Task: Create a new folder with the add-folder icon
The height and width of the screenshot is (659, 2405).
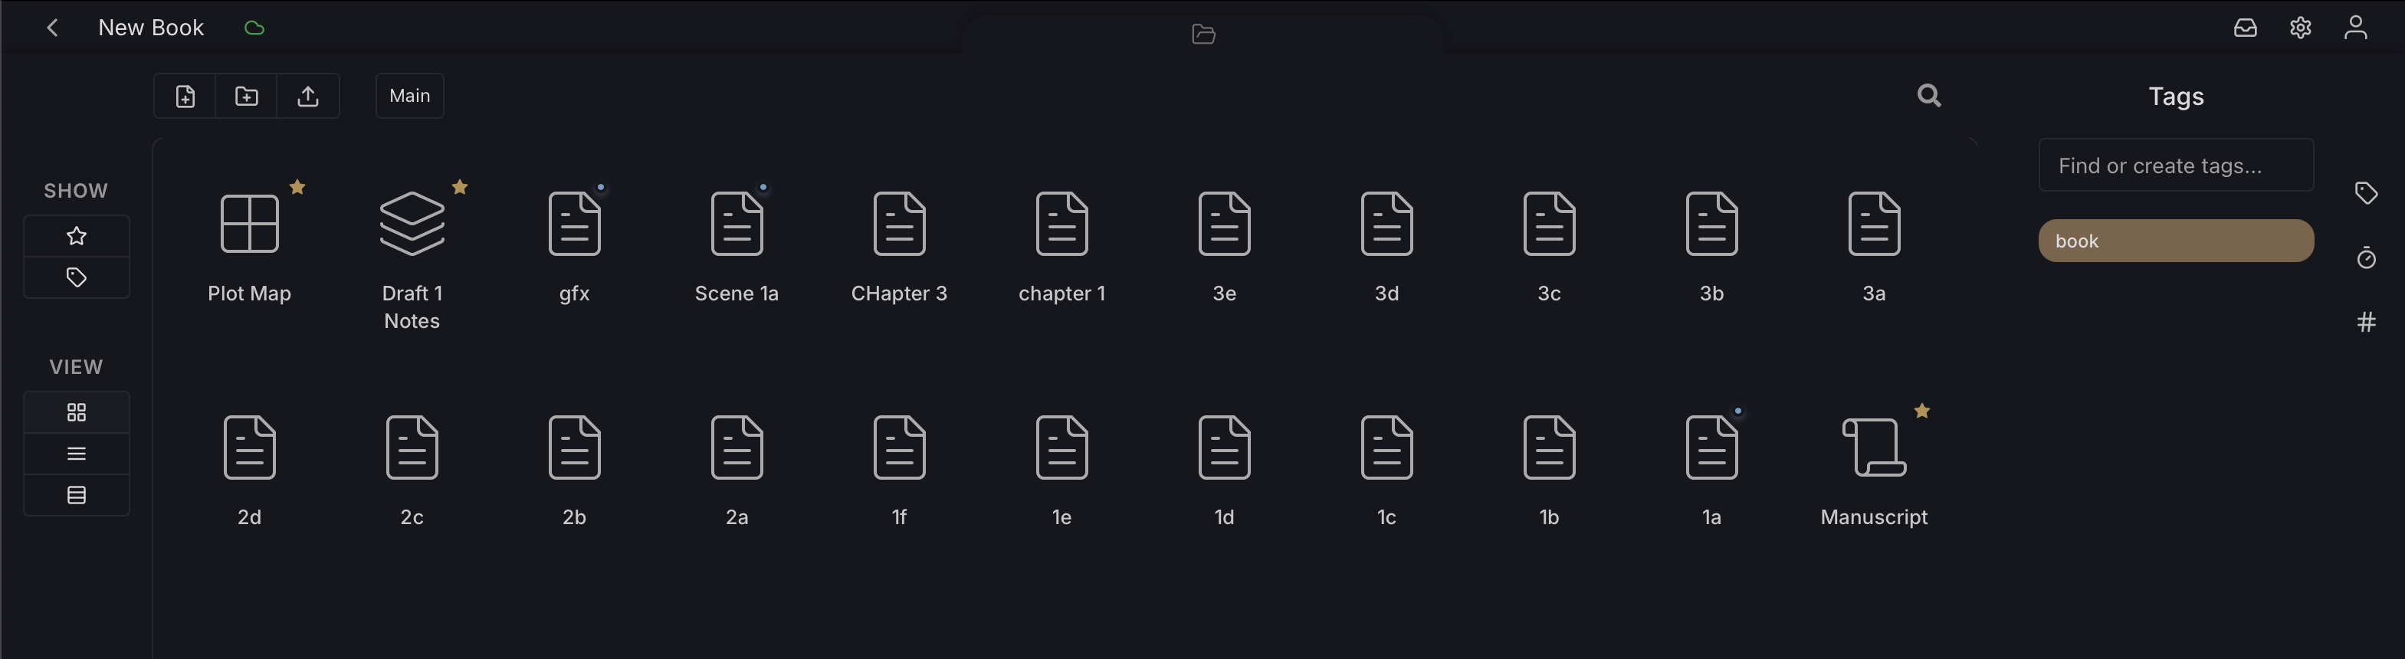Action: 247,96
